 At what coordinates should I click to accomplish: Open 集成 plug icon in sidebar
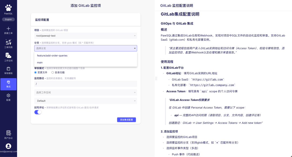[x=8, y=82]
